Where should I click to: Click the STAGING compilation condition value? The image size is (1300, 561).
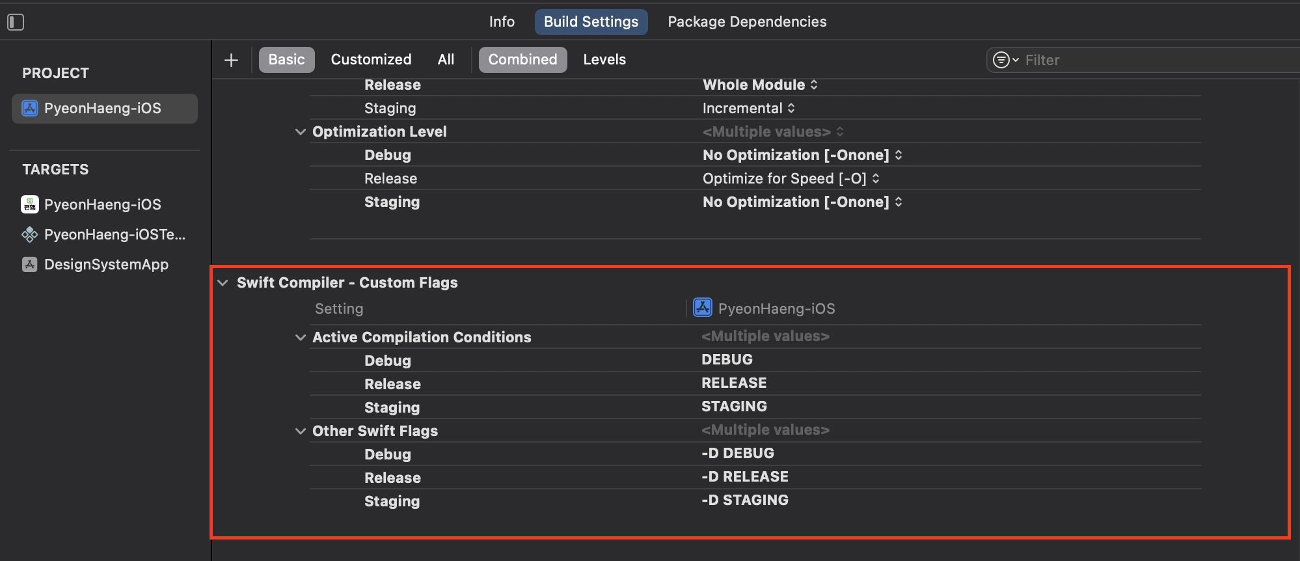(734, 406)
